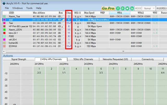Click the signal bars icon for HP-Print-BE-LaserJet
Viewport: 167px width, 105px height.
click(x=63, y=26)
